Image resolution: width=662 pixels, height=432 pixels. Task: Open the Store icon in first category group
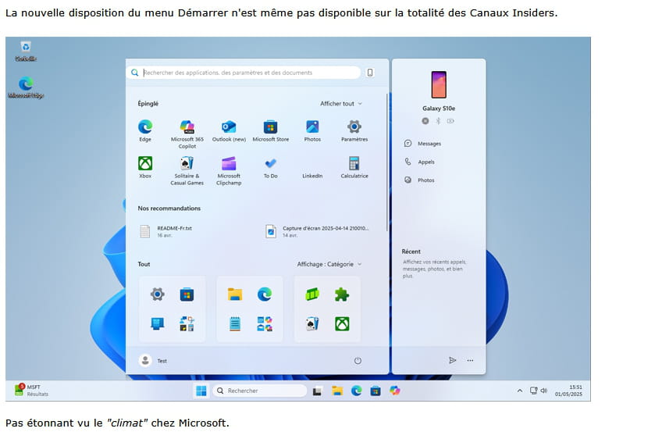tap(187, 294)
